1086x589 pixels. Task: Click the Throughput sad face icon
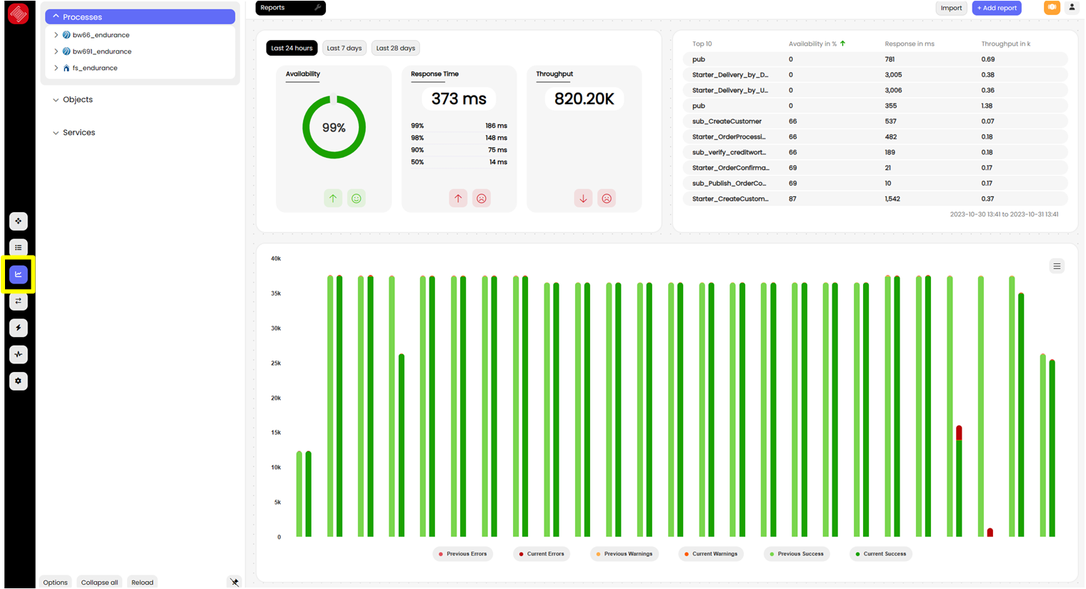pos(607,198)
